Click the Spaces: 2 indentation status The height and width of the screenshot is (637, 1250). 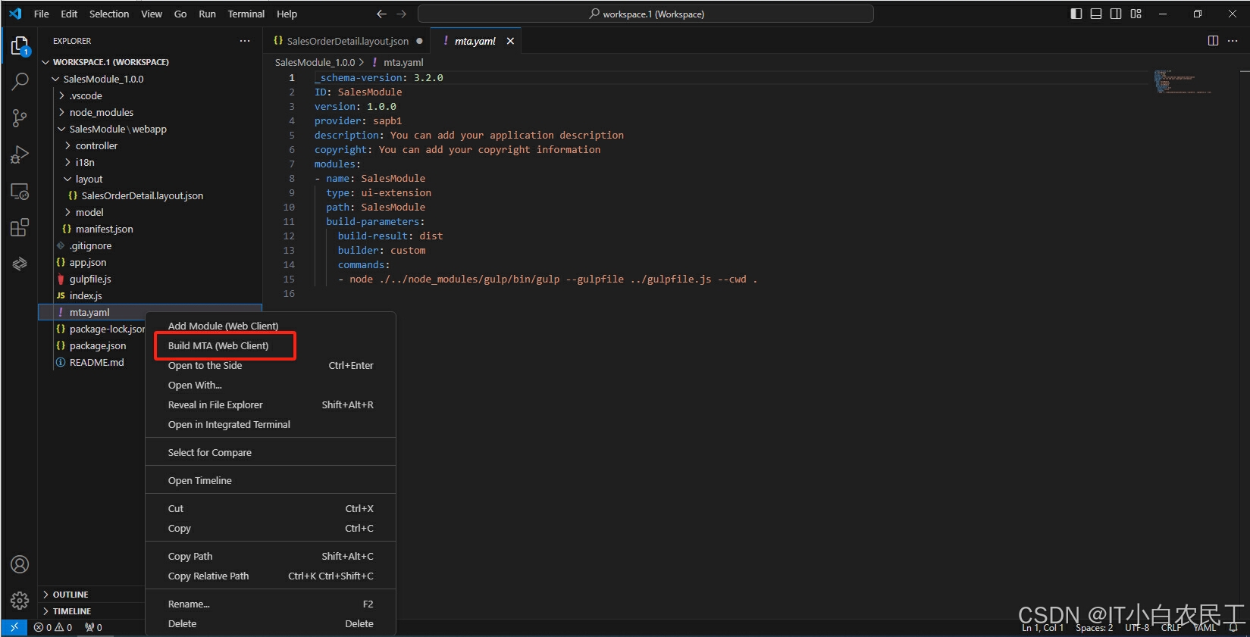pos(1094,627)
